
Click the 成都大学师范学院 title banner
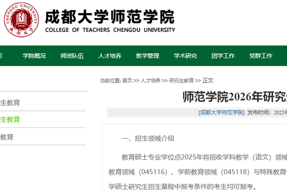pos(110,17)
